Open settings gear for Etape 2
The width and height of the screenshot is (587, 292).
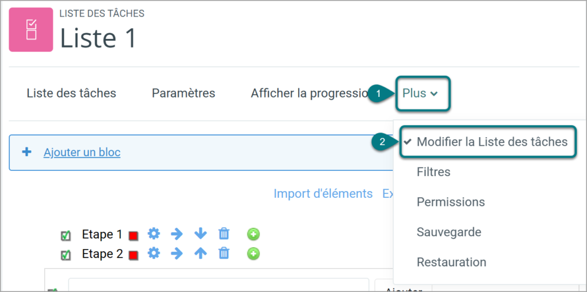coord(154,254)
